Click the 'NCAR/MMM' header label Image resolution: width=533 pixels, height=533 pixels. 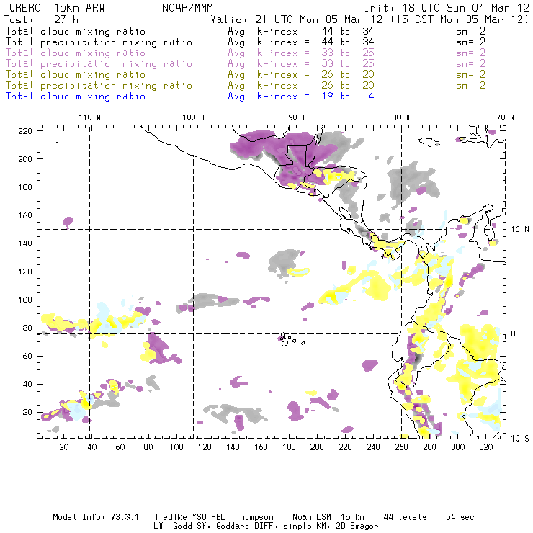(187, 8)
